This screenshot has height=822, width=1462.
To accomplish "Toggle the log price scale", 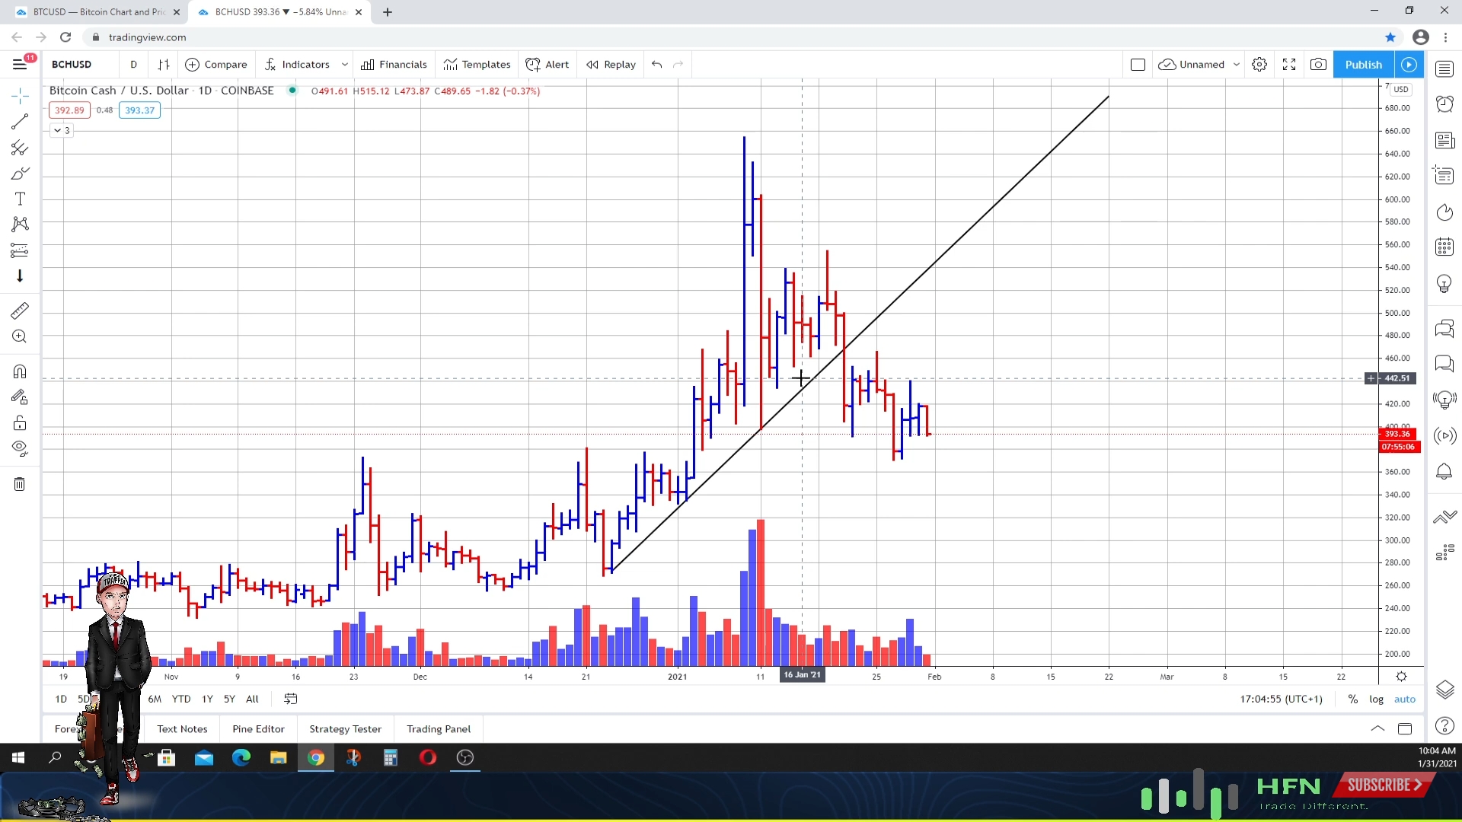I will pos(1377,699).
